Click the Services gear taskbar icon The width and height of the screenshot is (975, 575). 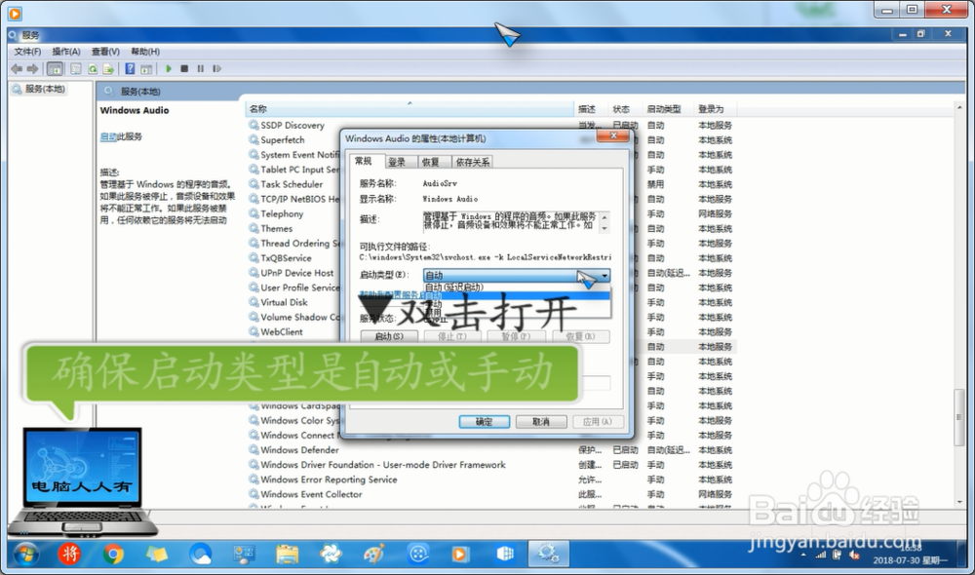[x=548, y=554]
